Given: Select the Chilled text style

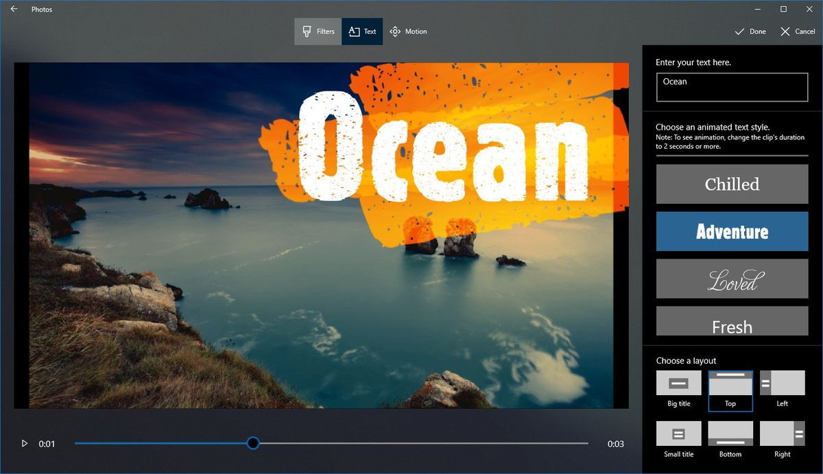Looking at the screenshot, I should click(732, 184).
